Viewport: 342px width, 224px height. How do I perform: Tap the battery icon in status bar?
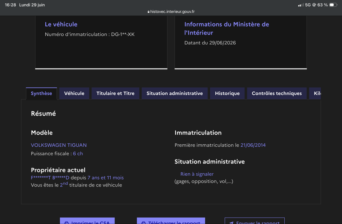point(333,5)
